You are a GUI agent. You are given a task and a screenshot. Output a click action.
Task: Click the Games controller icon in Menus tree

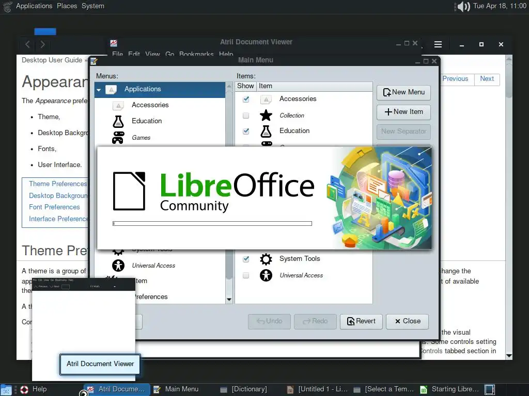pyautogui.click(x=118, y=137)
